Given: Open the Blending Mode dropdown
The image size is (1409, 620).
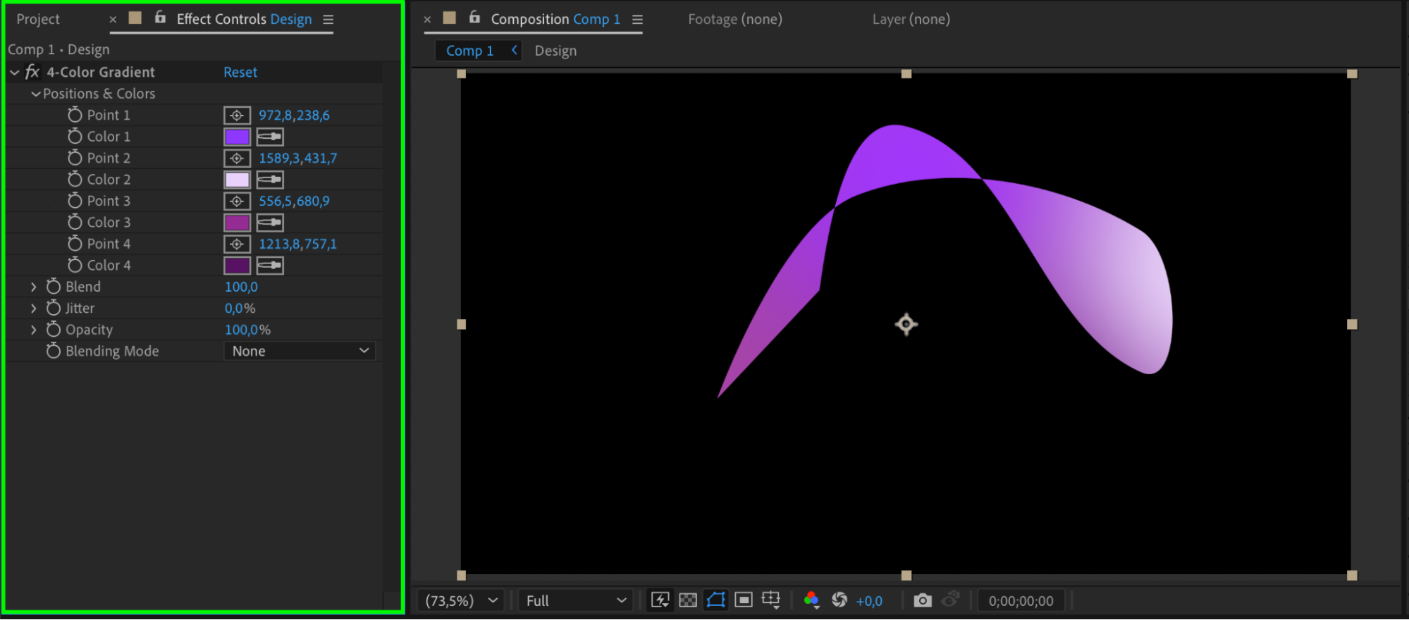Looking at the screenshot, I should [300, 351].
